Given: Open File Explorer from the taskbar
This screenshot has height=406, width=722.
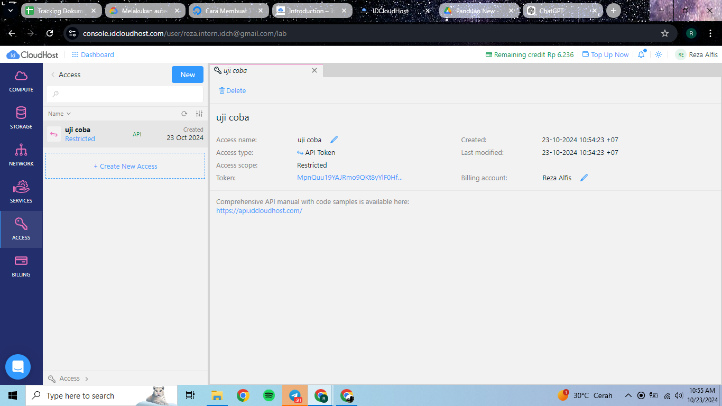Looking at the screenshot, I should tap(217, 395).
